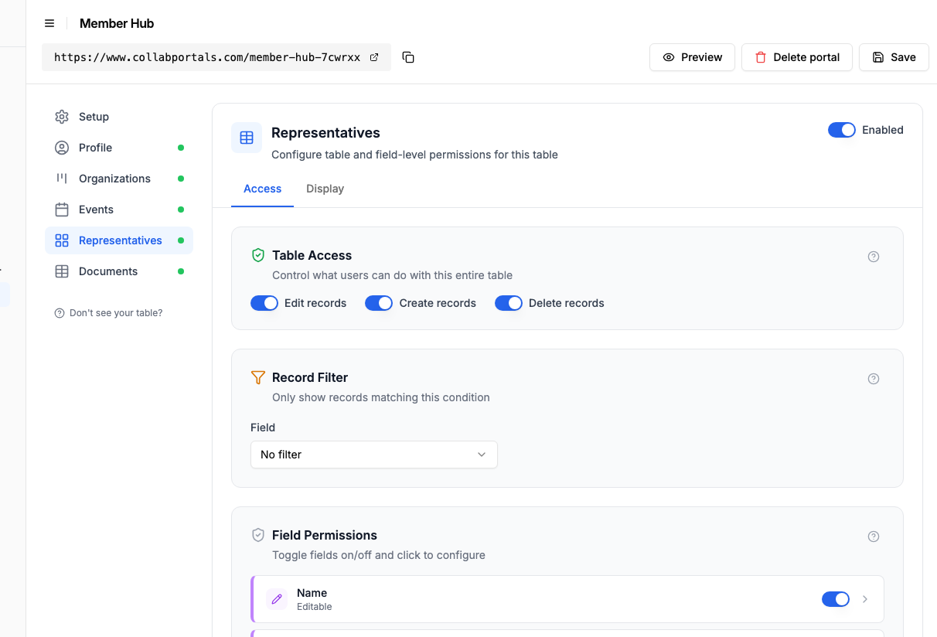Click the Organizations sidebar icon
This screenshot has width=937, height=637.
coord(62,179)
